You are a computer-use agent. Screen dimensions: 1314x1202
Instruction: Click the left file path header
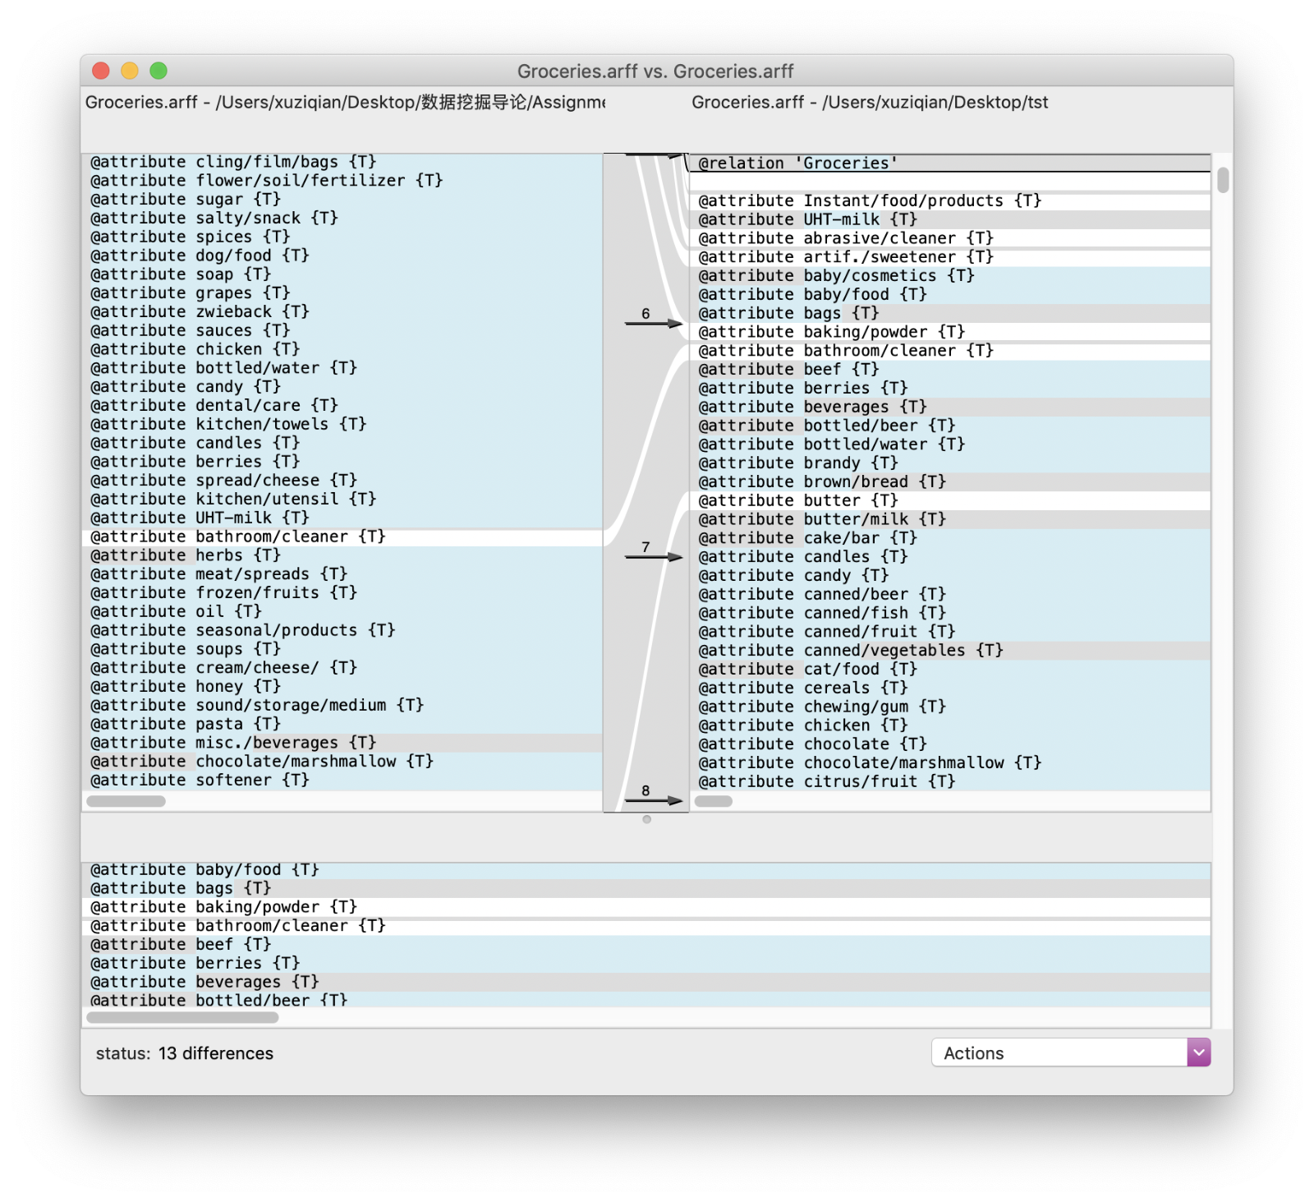coord(345,103)
